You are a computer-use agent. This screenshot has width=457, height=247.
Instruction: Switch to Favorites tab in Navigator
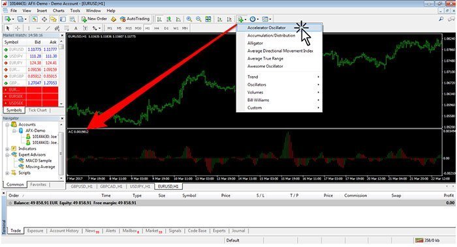pos(38,184)
